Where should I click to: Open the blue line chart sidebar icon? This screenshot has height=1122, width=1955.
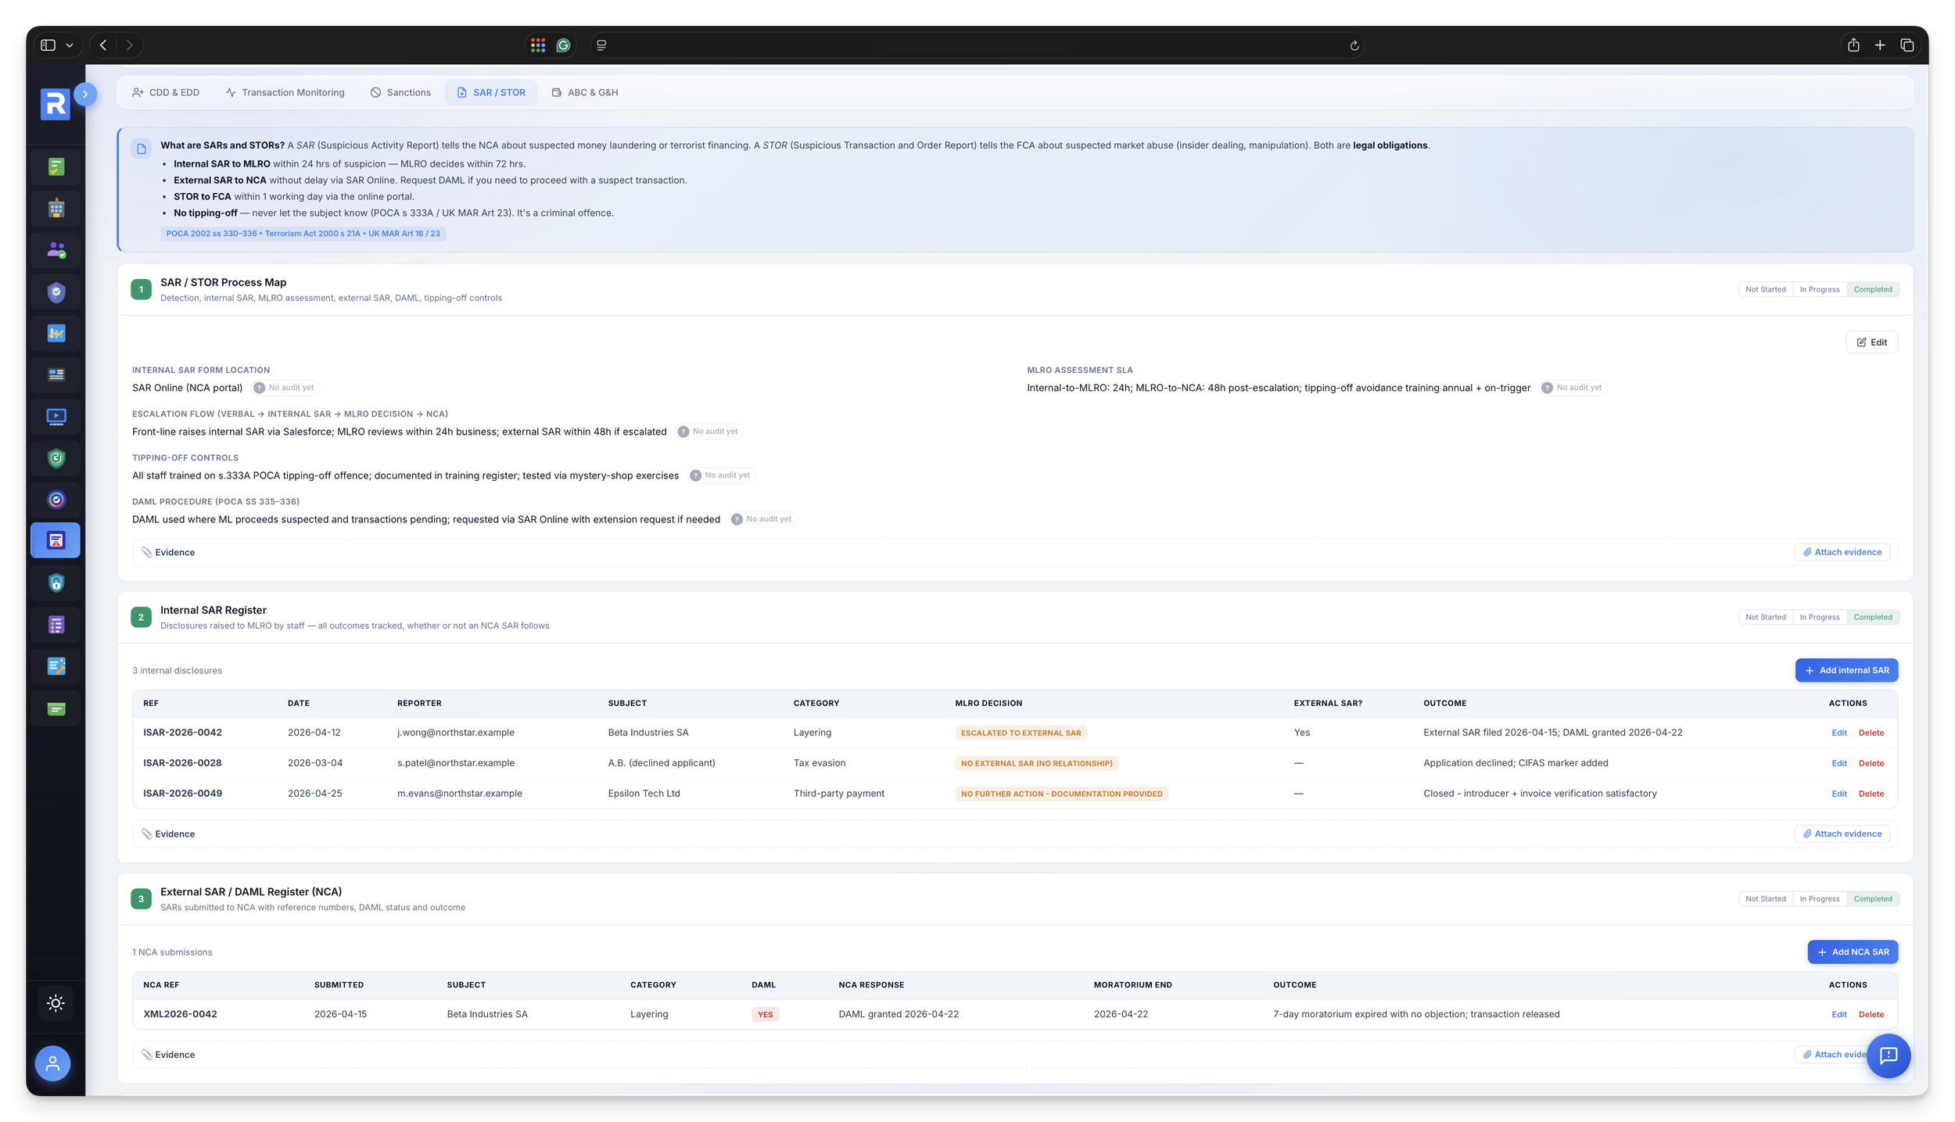[x=56, y=333]
